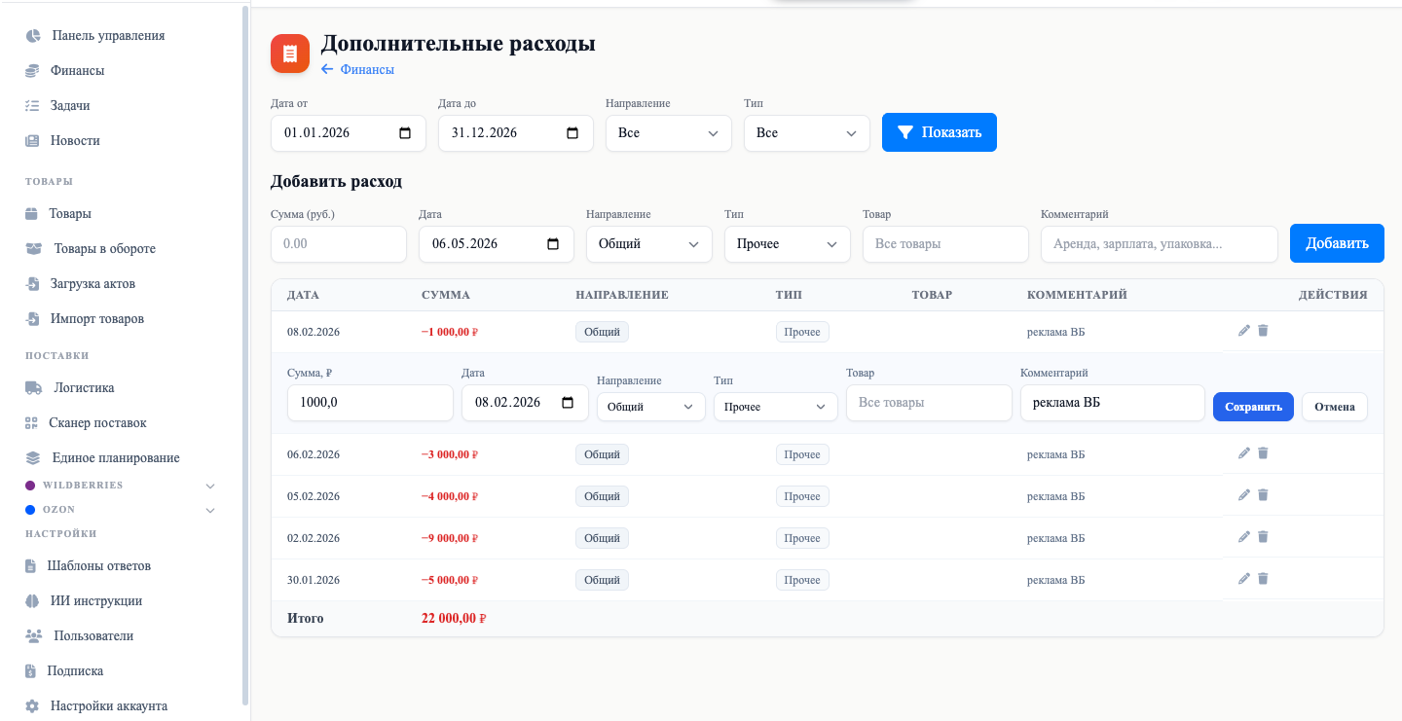Click the edit-row Сумма field showing 1000,0

[370, 403]
